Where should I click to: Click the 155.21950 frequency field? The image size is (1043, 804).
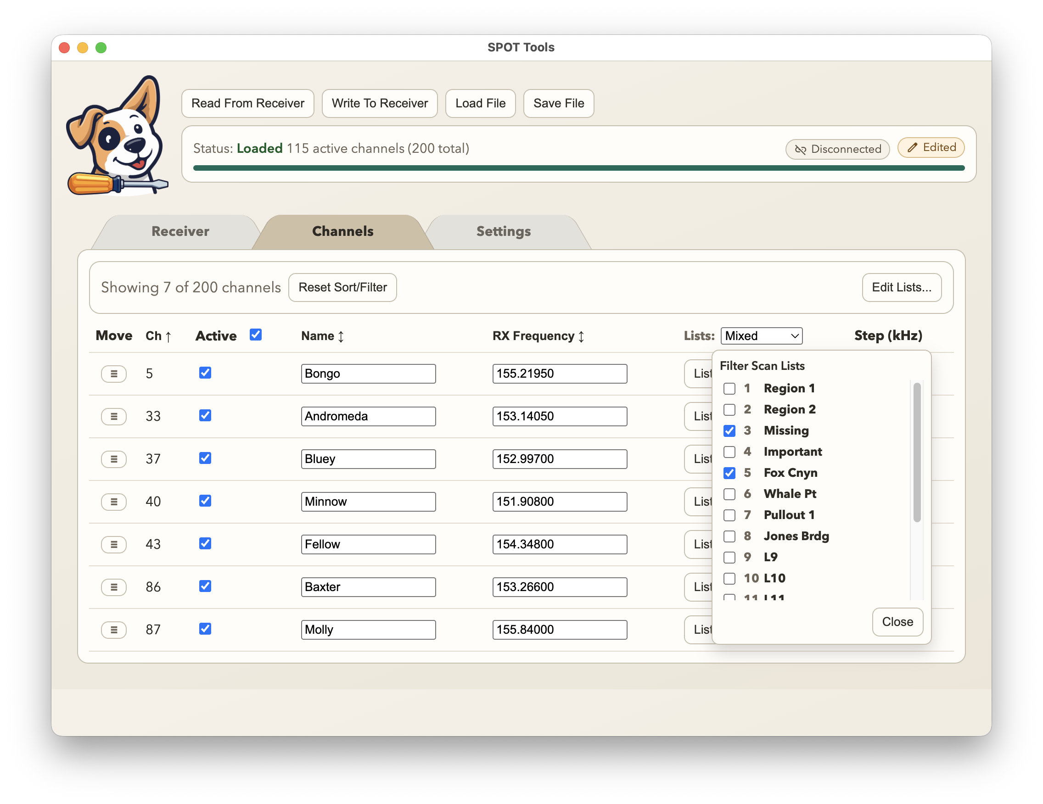[560, 374]
